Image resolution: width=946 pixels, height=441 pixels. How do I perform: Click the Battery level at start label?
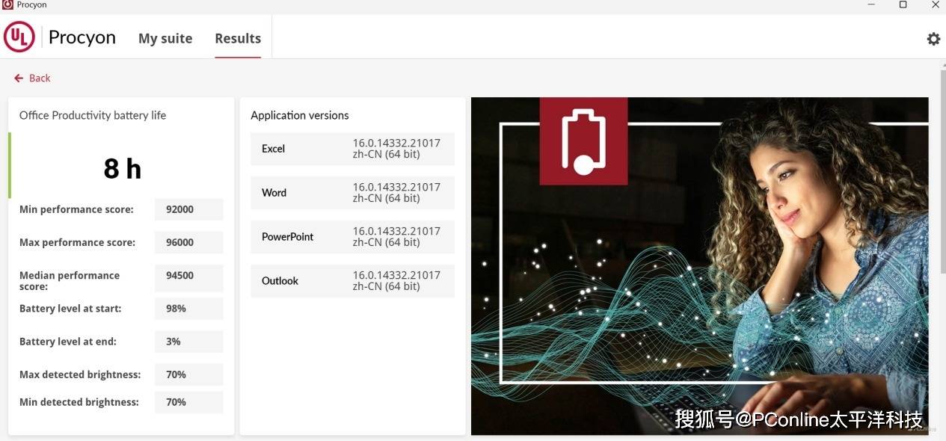point(70,309)
